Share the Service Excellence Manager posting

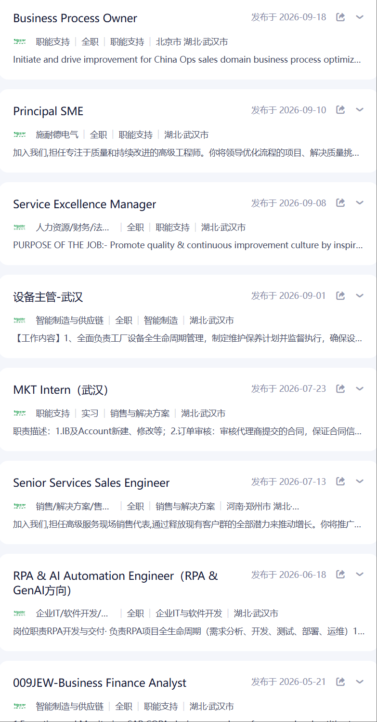(340, 203)
